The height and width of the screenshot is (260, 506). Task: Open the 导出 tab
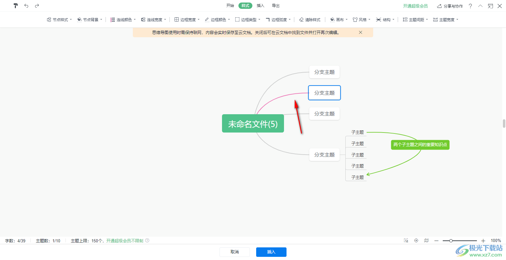(x=276, y=6)
